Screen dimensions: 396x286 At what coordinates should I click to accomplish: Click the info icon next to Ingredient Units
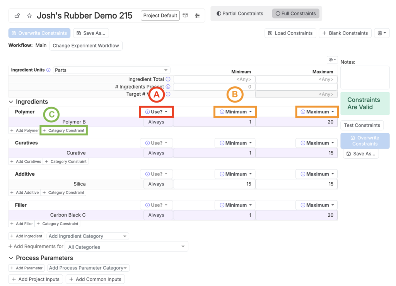tap(48, 70)
